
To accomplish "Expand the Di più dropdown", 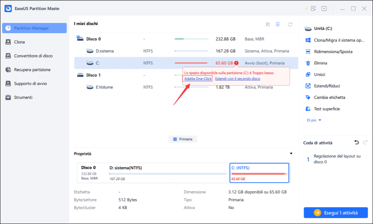I will [x=314, y=120].
